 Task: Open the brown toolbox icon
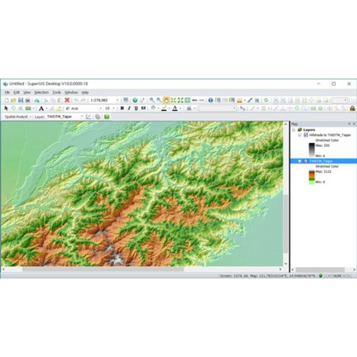353,108
